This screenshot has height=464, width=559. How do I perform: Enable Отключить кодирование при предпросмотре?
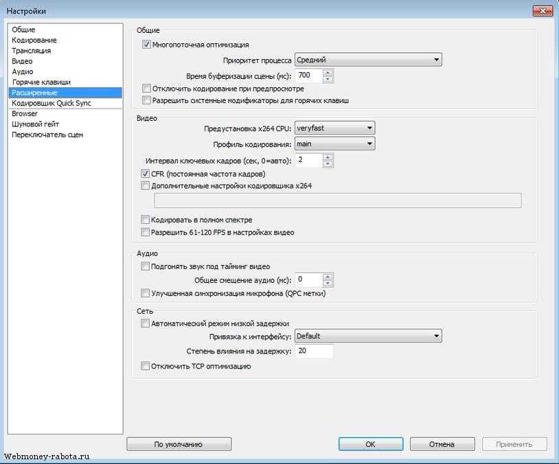point(146,89)
